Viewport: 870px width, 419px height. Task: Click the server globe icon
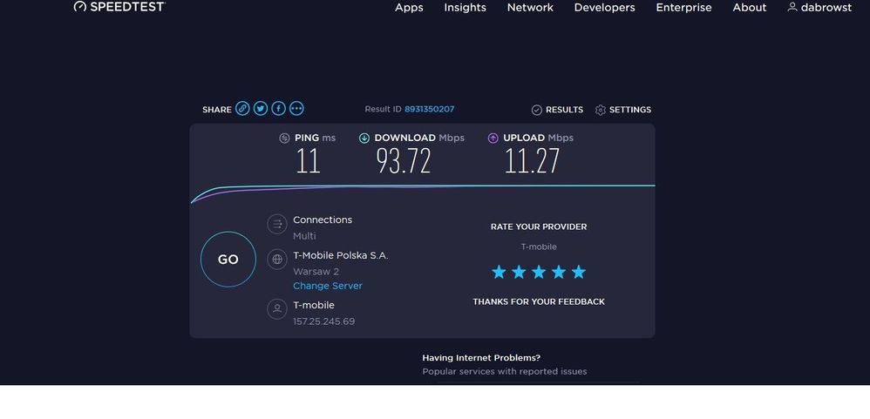[x=277, y=260]
